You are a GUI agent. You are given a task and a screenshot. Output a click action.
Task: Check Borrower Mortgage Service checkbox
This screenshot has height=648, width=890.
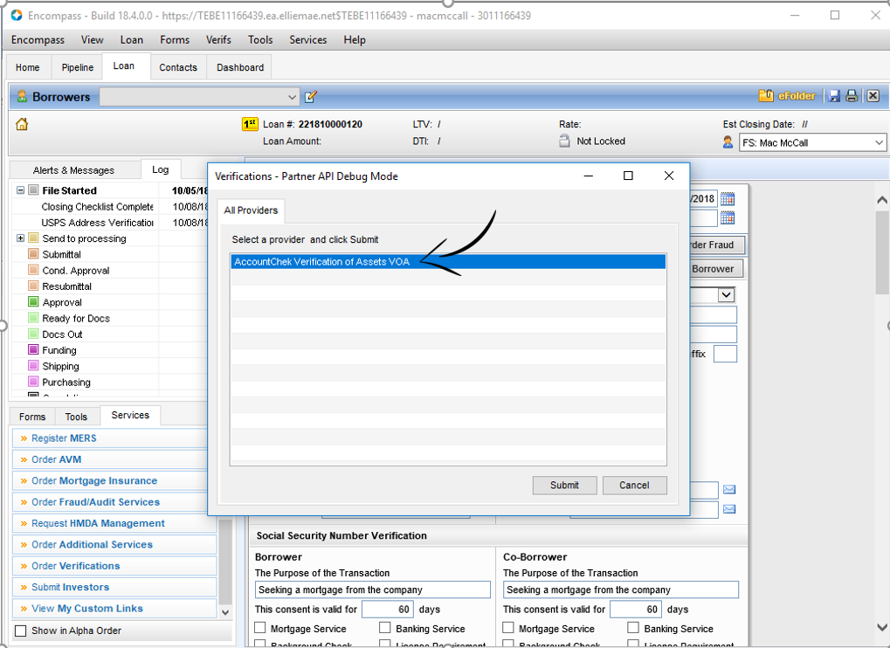point(260,628)
